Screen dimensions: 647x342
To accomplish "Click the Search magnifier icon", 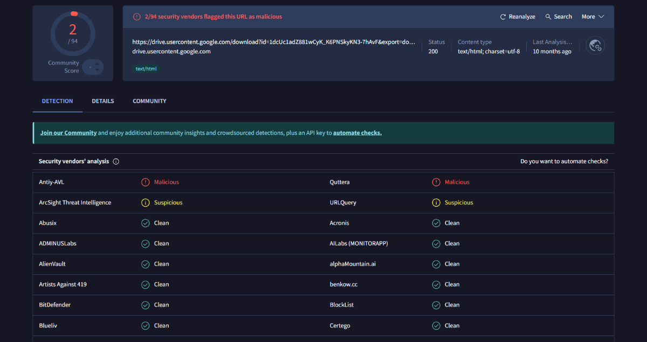I will pyautogui.click(x=548, y=17).
